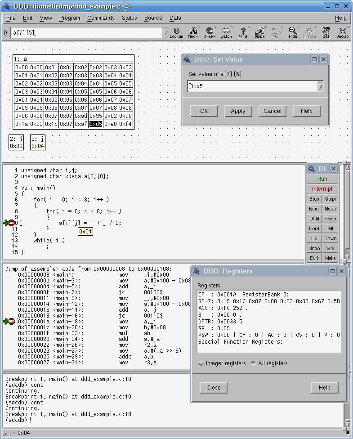Open the Source menu
Screen dimensions: 353x439
tap(153, 18)
